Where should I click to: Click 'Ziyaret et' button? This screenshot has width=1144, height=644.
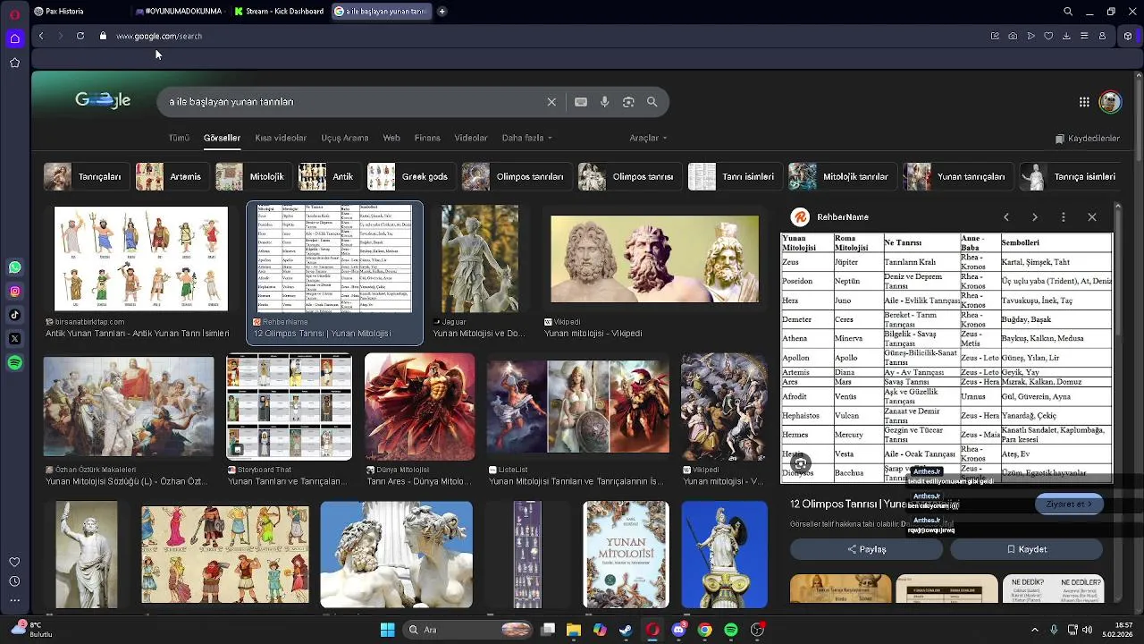click(x=1069, y=504)
